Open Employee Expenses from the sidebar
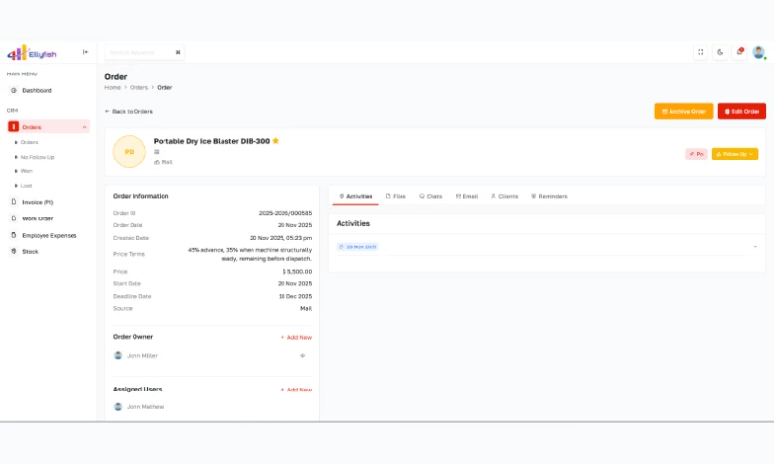This screenshot has width=774, height=464. click(48, 235)
